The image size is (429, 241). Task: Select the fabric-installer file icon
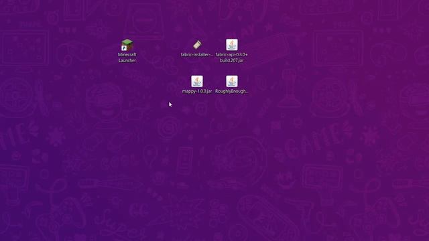click(x=197, y=45)
